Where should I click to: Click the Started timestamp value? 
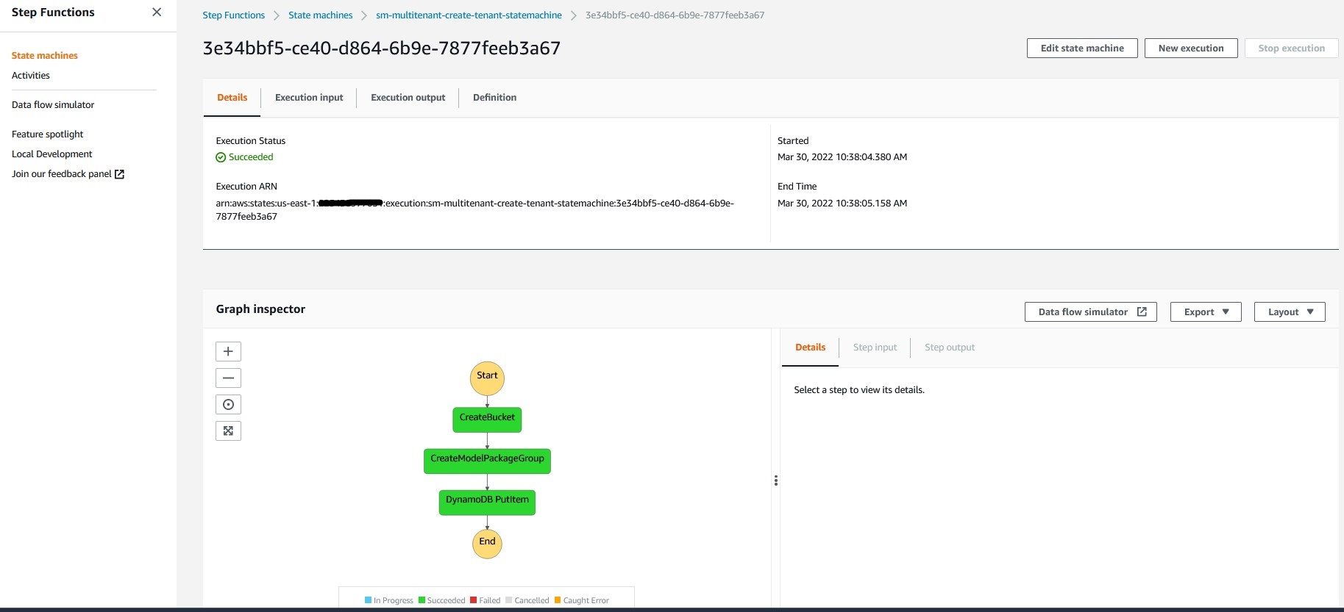842,157
